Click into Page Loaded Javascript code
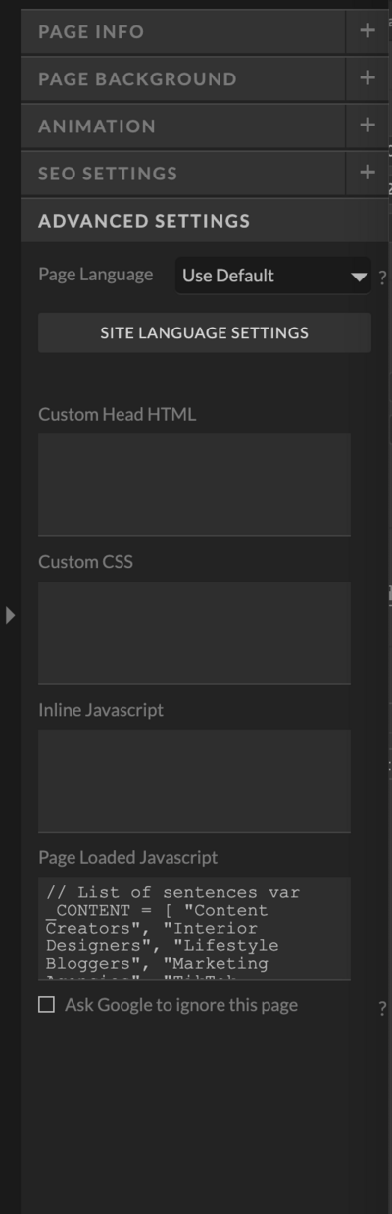This screenshot has width=392, height=1214. coord(194,929)
